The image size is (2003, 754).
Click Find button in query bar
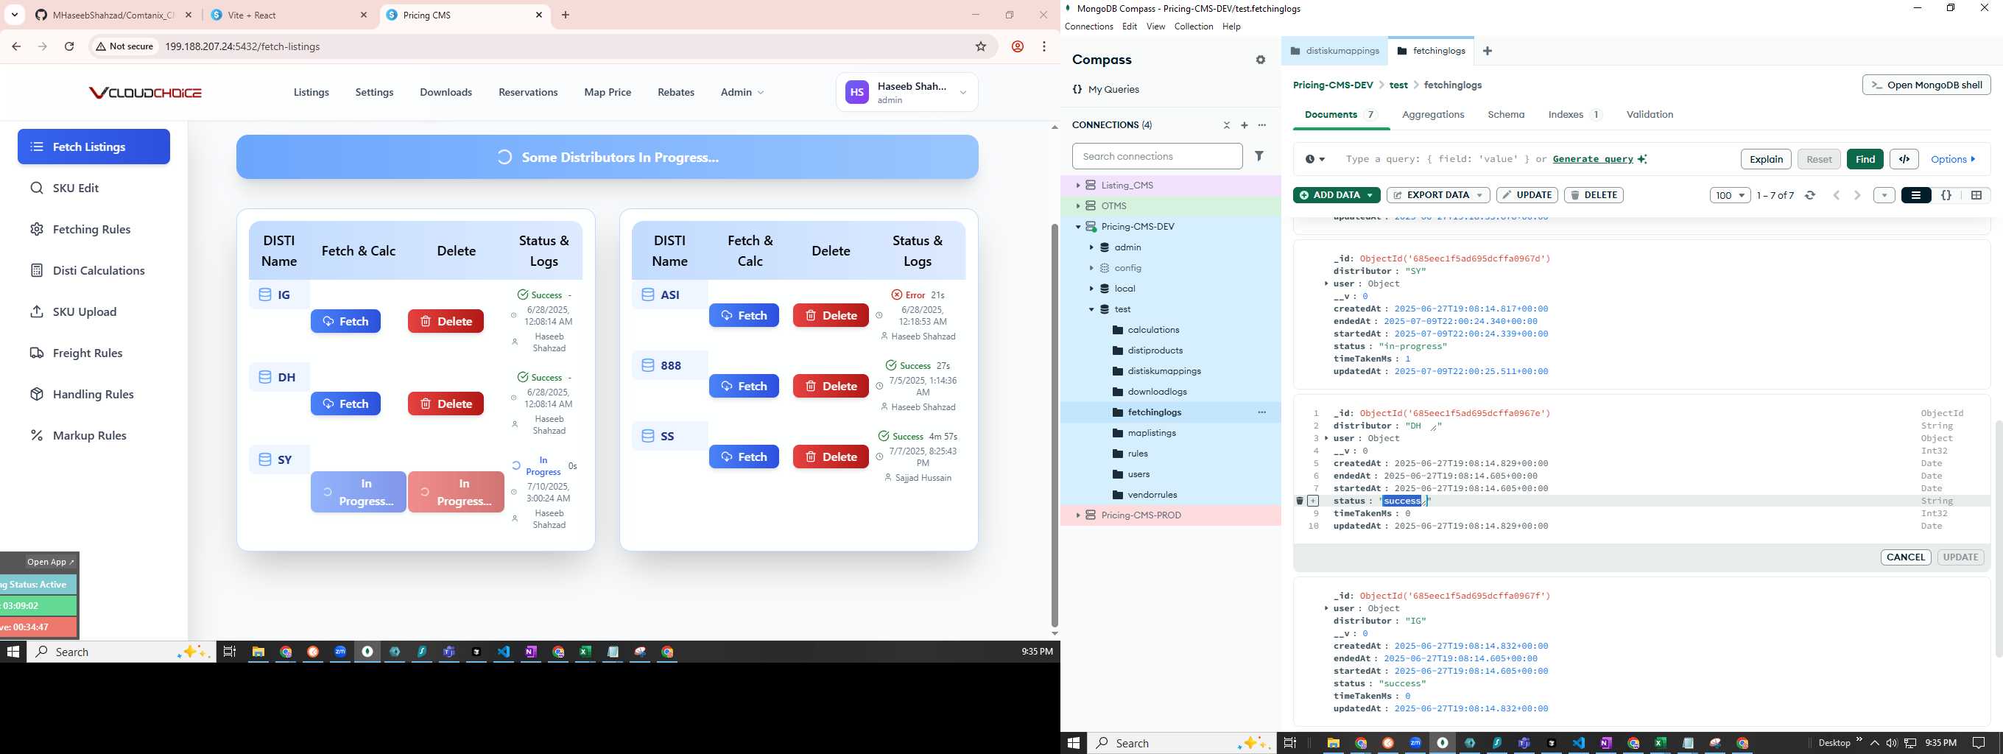[1865, 158]
